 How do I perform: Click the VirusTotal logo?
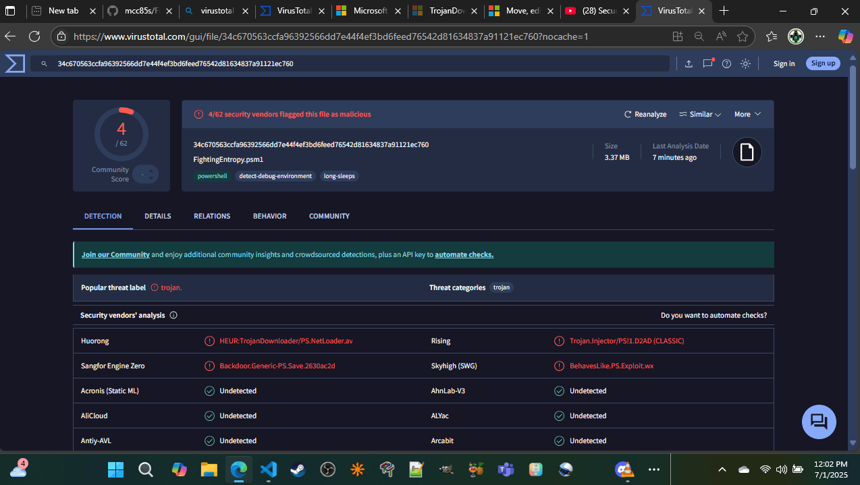tap(14, 63)
